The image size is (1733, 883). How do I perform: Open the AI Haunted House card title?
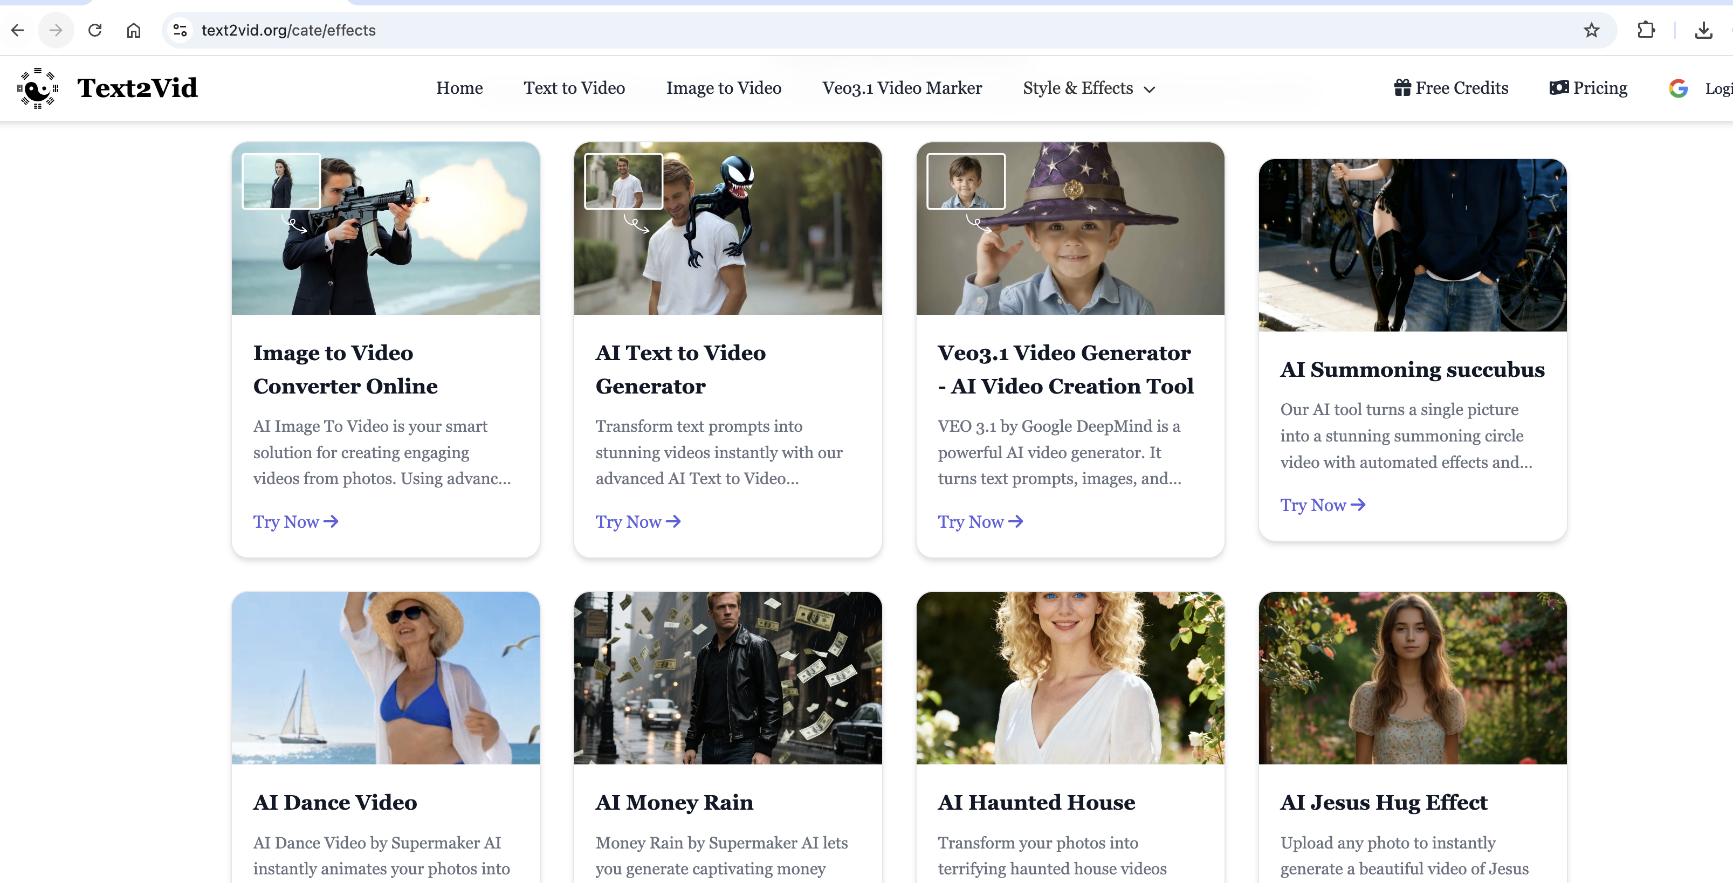(1036, 802)
